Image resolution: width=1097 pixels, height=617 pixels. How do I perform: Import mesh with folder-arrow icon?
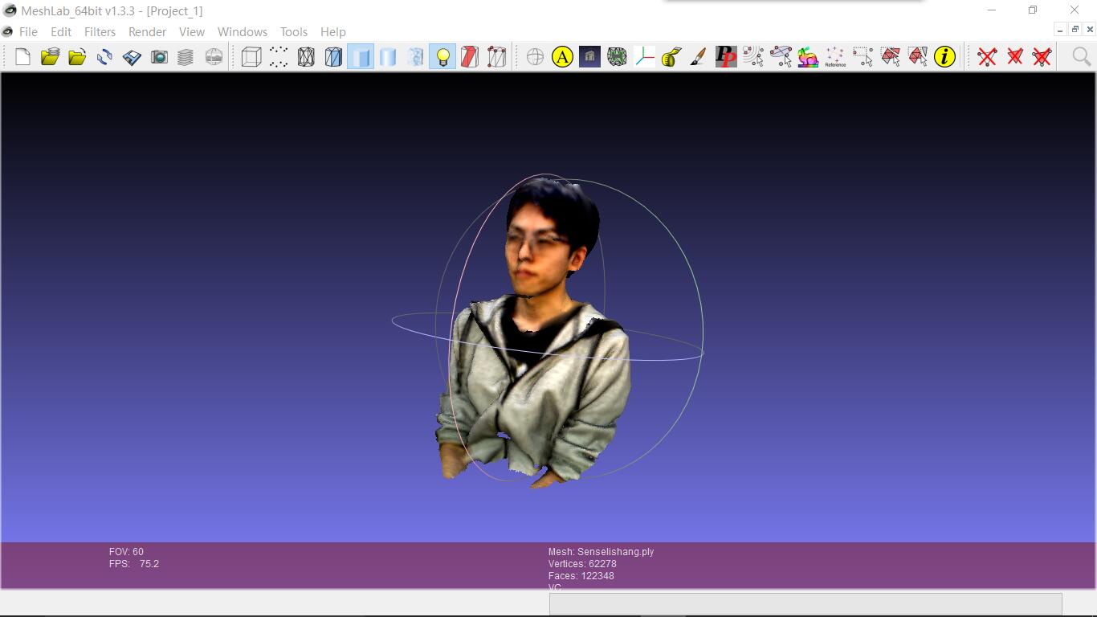(77, 56)
